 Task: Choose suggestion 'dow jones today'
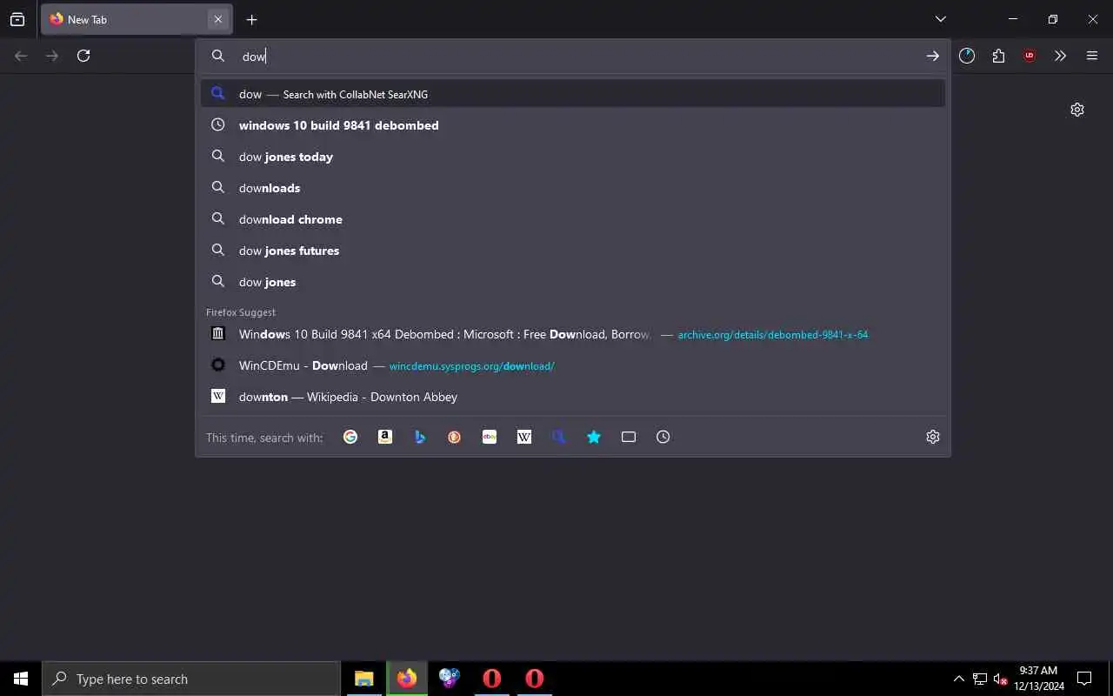coord(573,157)
